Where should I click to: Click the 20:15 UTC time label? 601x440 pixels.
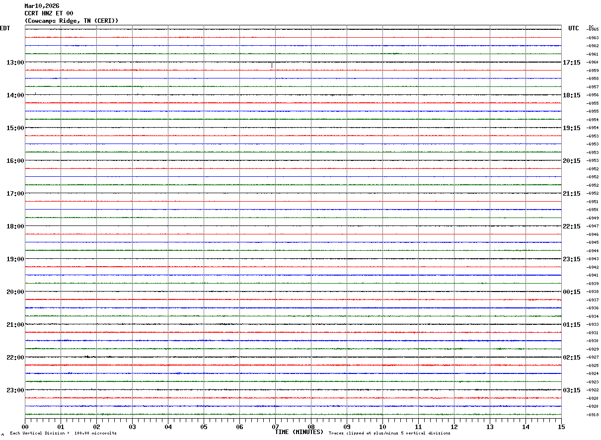[x=572, y=161]
